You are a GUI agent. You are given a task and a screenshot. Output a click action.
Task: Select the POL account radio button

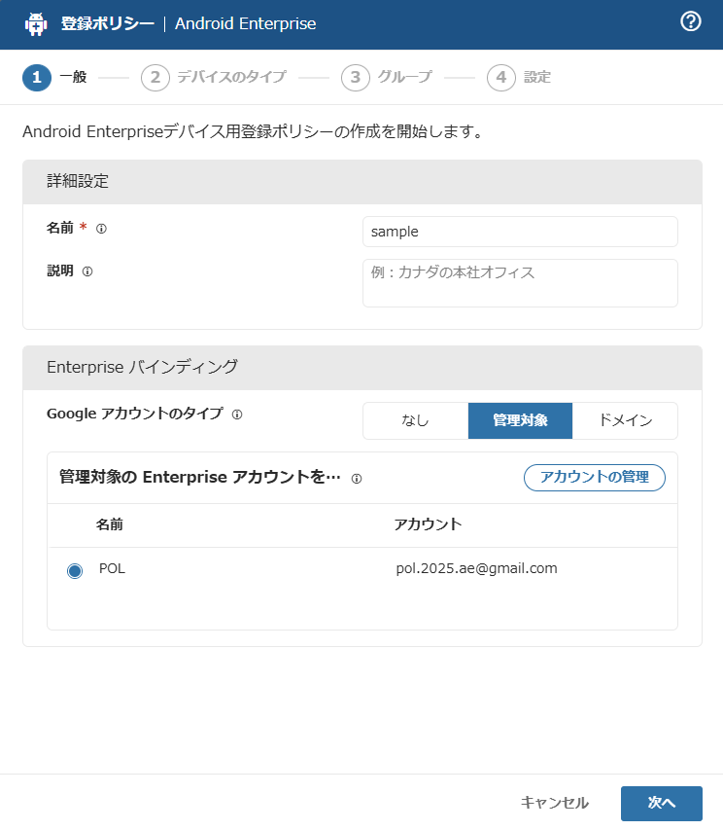point(75,570)
